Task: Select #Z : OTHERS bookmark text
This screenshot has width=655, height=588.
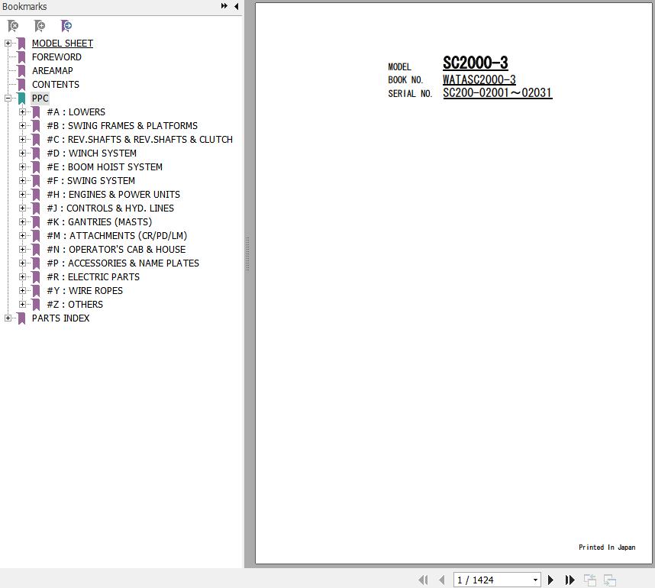Action: 75,305
